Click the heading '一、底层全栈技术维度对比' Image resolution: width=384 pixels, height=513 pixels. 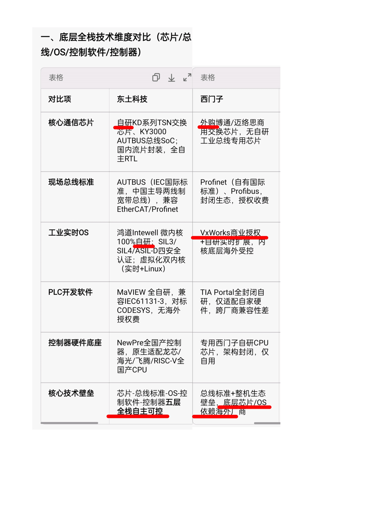116,45
